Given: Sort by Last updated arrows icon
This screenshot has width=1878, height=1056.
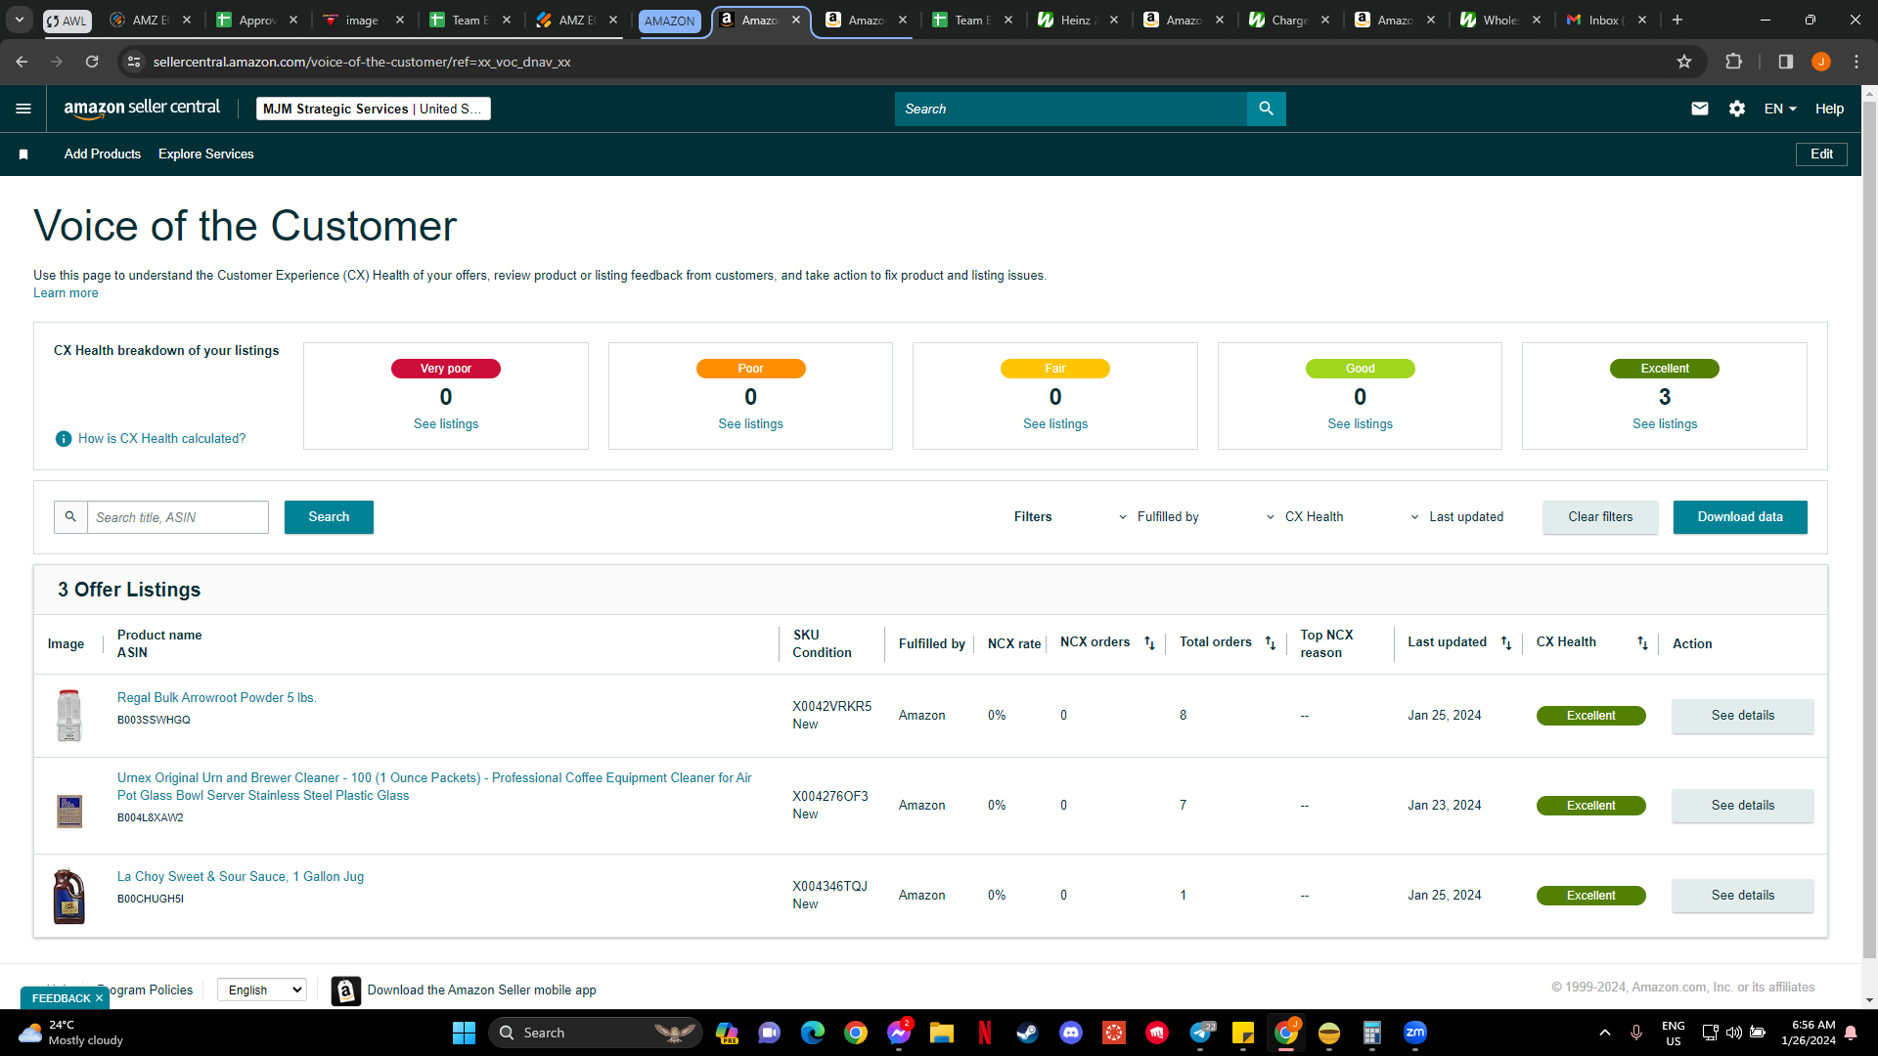Looking at the screenshot, I should pos(1506,643).
